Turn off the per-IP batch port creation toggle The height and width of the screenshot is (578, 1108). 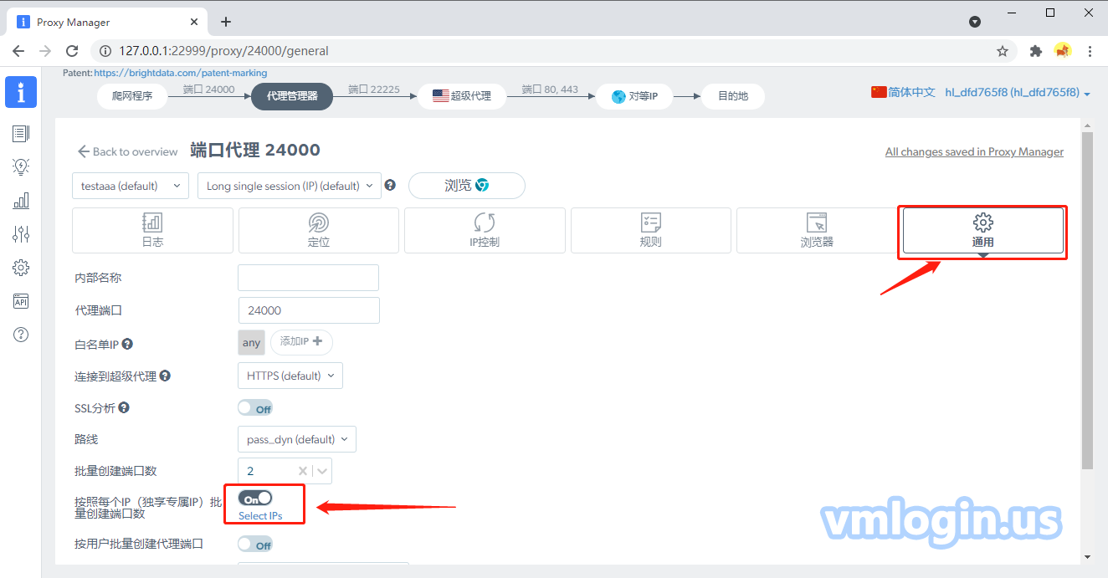[x=255, y=498]
